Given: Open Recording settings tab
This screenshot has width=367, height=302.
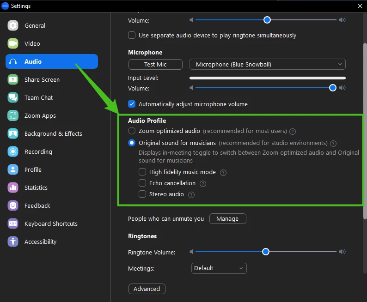Looking at the screenshot, I should (52, 151).
